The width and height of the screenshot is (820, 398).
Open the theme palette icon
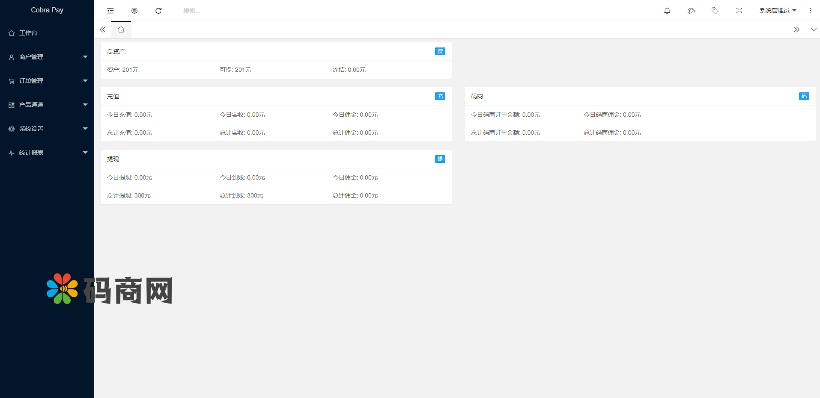pos(691,11)
